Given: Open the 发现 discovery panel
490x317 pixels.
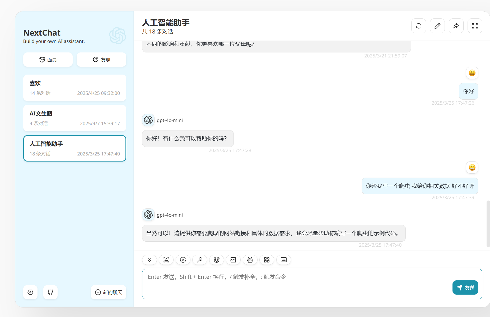Looking at the screenshot, I should (101, 60).
